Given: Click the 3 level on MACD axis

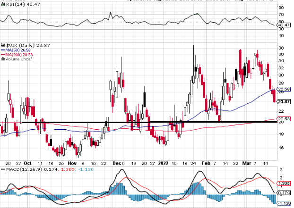Looking at the screenshot, I should [x=281, y=170].
